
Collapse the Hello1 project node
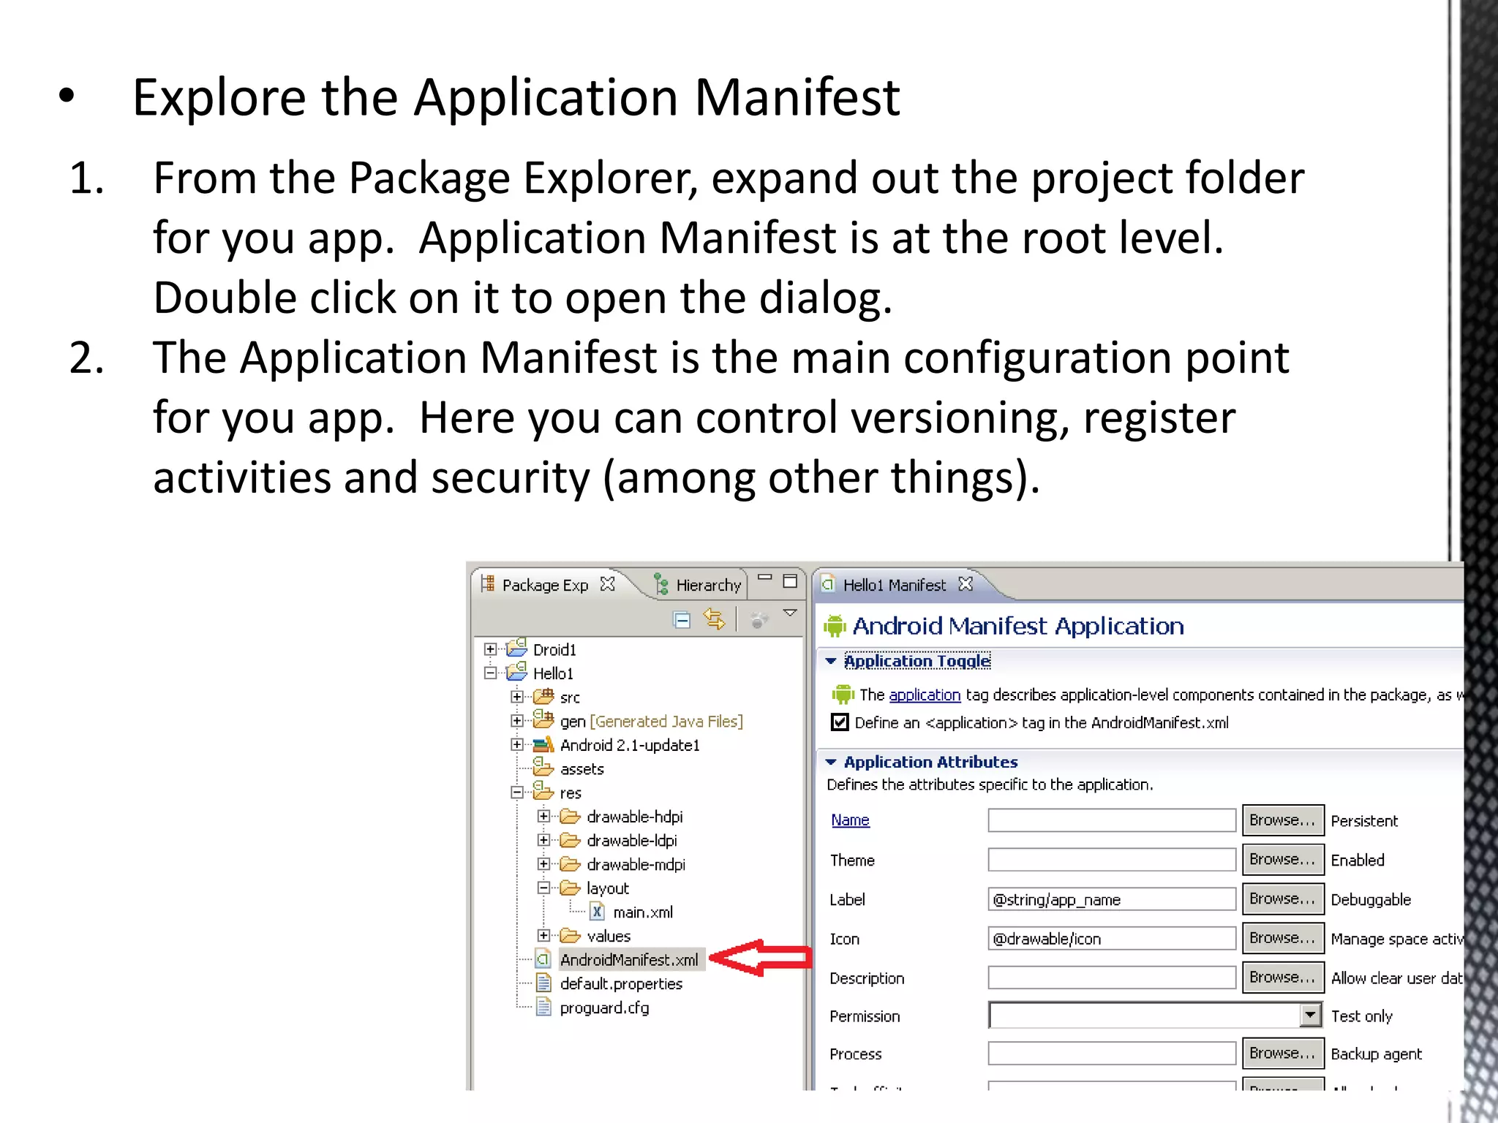pos(490,673)
